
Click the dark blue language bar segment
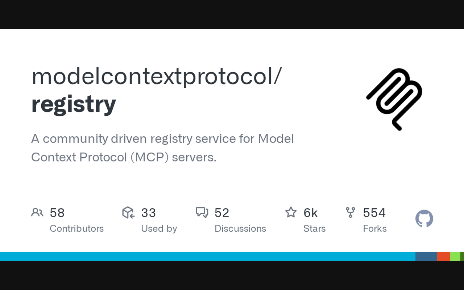pos(426,256)
